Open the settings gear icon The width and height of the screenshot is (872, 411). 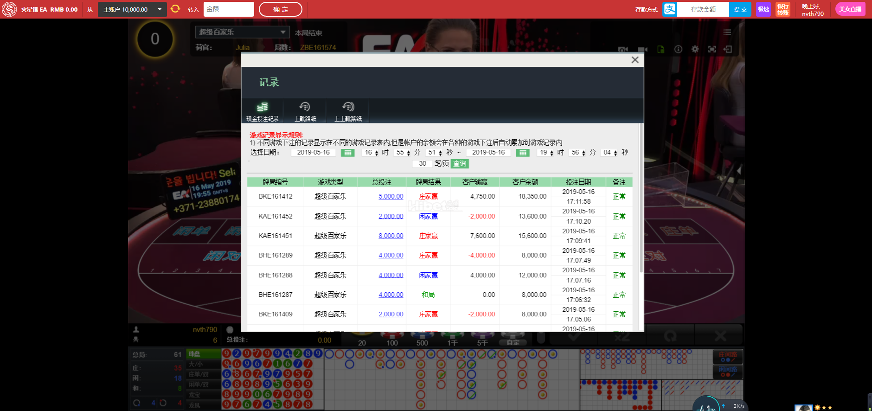(695, 49)
